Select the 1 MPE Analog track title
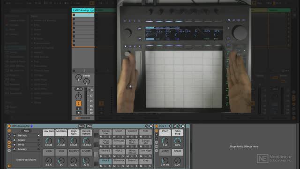This screenshot has width=300, height=169. tap(81, 10)
